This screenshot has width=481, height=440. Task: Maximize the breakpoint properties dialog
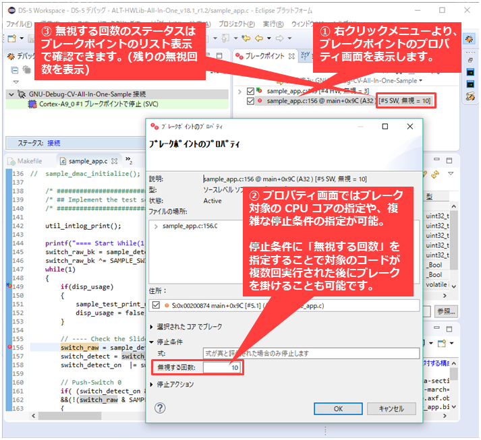coord(385,127)
